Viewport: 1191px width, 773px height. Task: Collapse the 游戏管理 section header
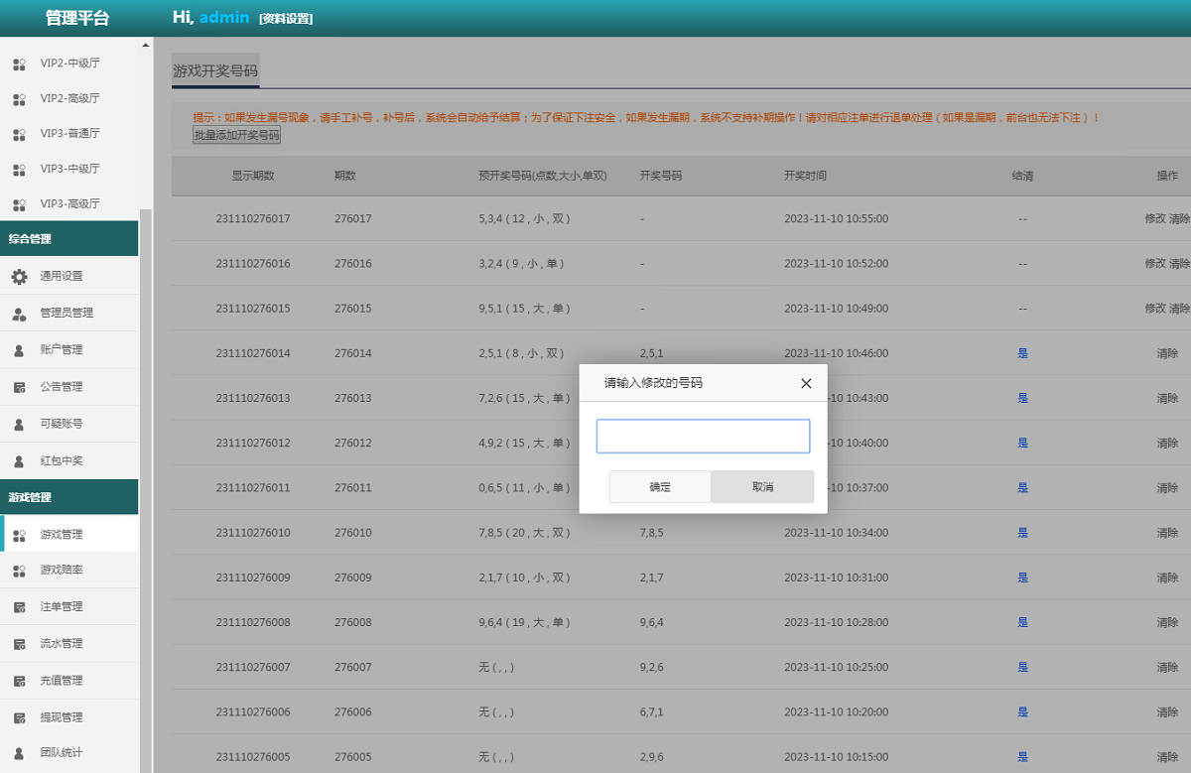pos(69,497)
